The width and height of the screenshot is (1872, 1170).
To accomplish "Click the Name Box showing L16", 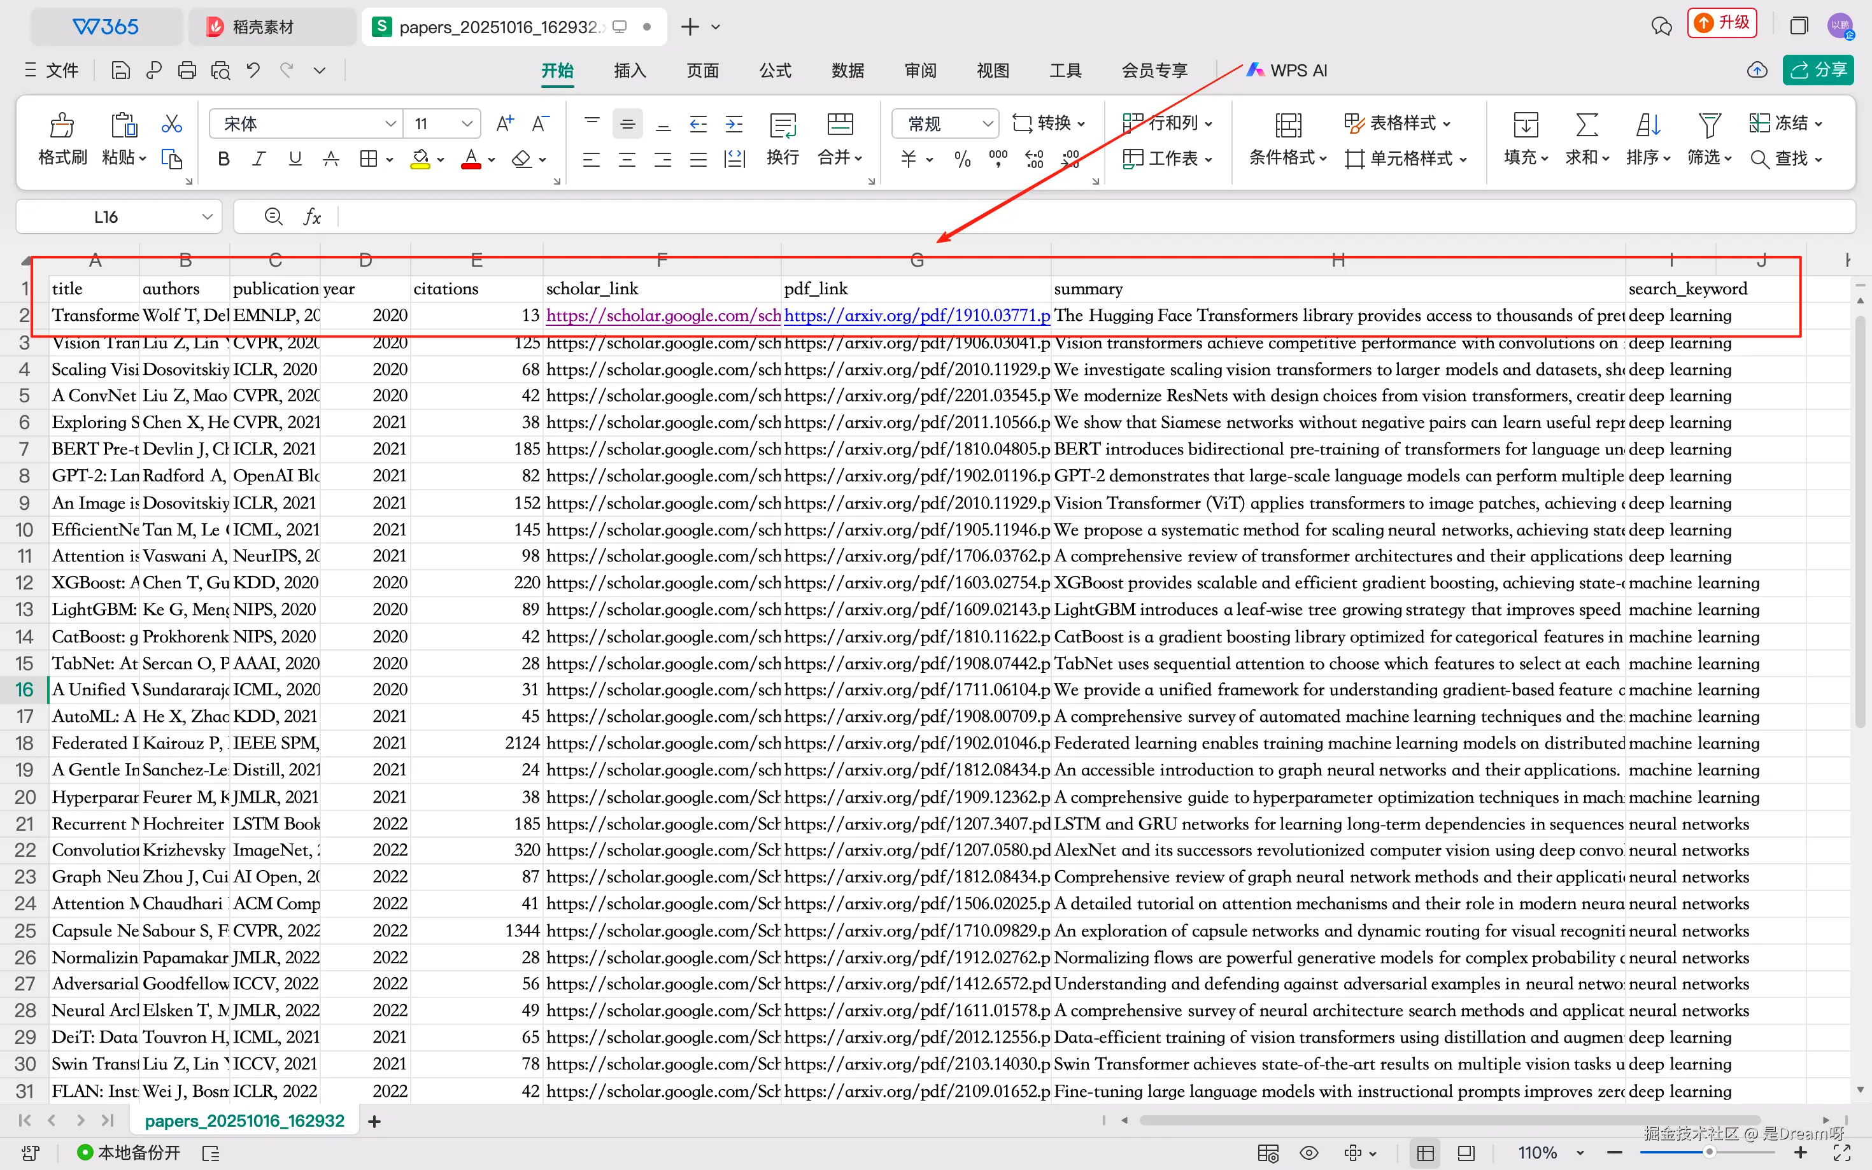I will point(106,218).
